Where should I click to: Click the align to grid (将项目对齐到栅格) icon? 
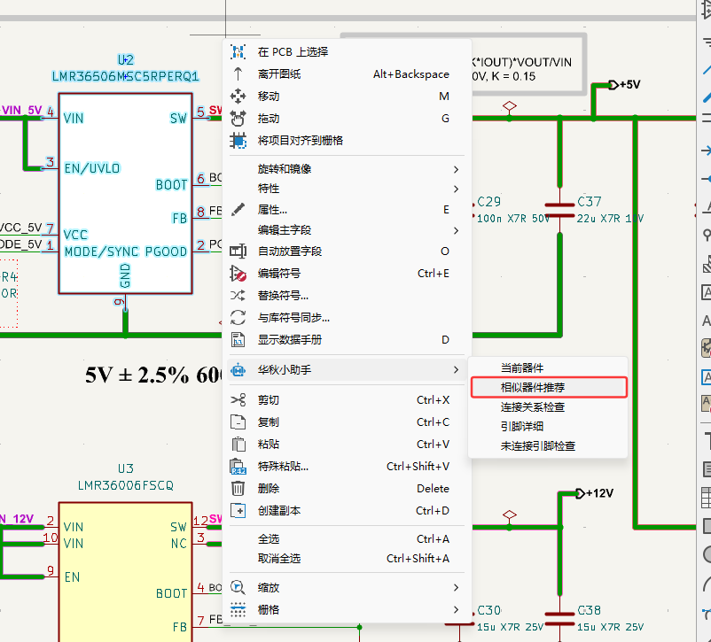coord(238,141)
